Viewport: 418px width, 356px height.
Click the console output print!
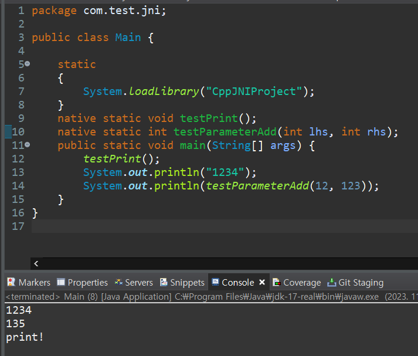25,337
